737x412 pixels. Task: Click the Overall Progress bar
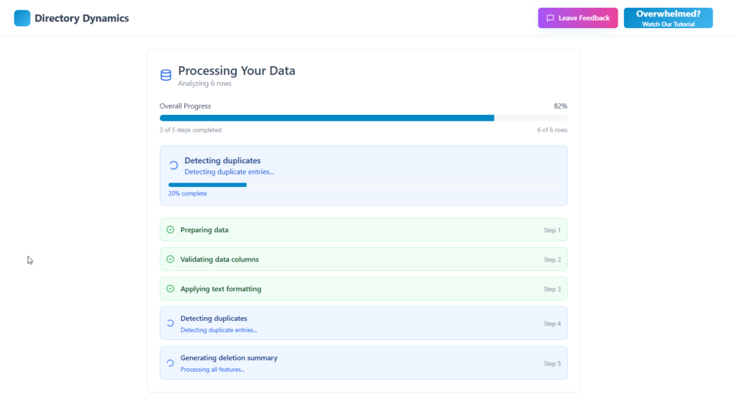click(x=363, y=118)
